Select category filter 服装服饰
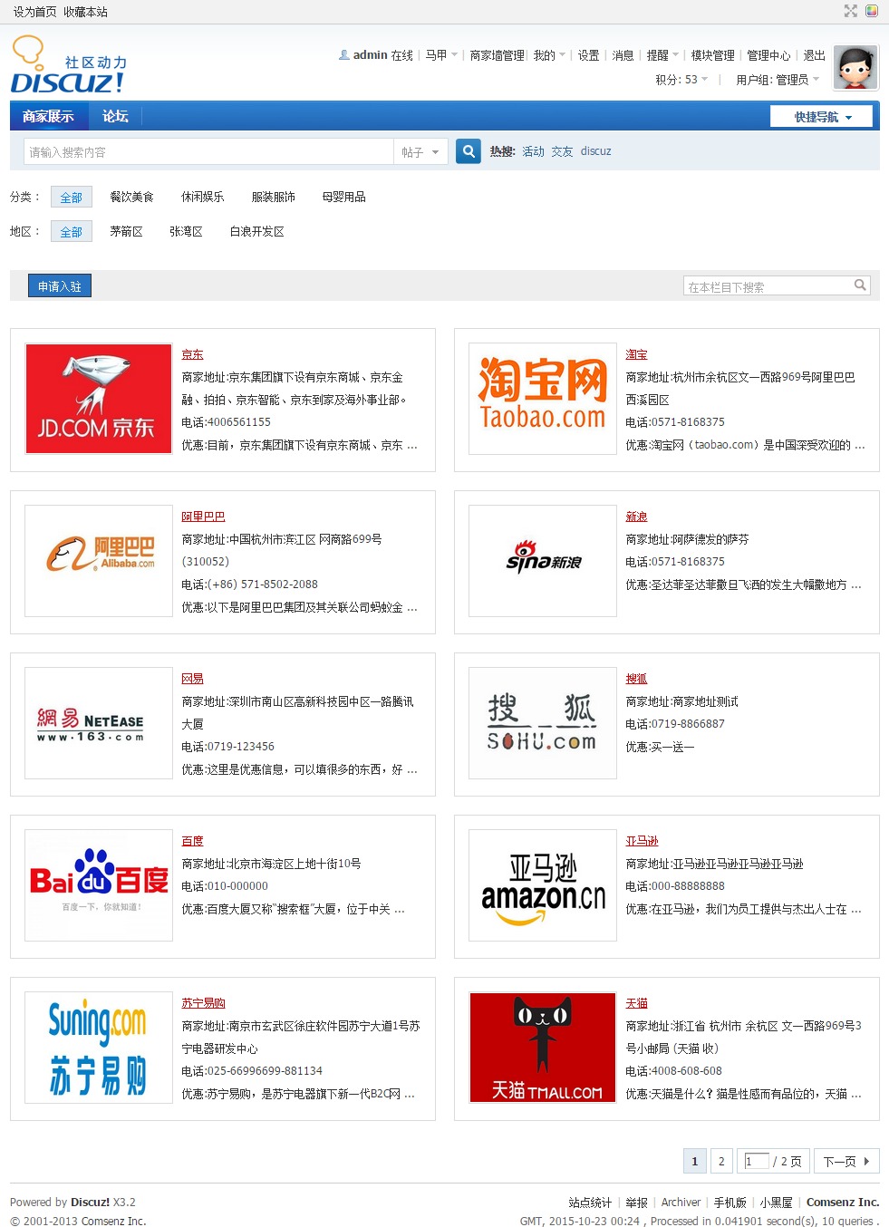This screenshot has width=889, height=1227. coord(273,197)
